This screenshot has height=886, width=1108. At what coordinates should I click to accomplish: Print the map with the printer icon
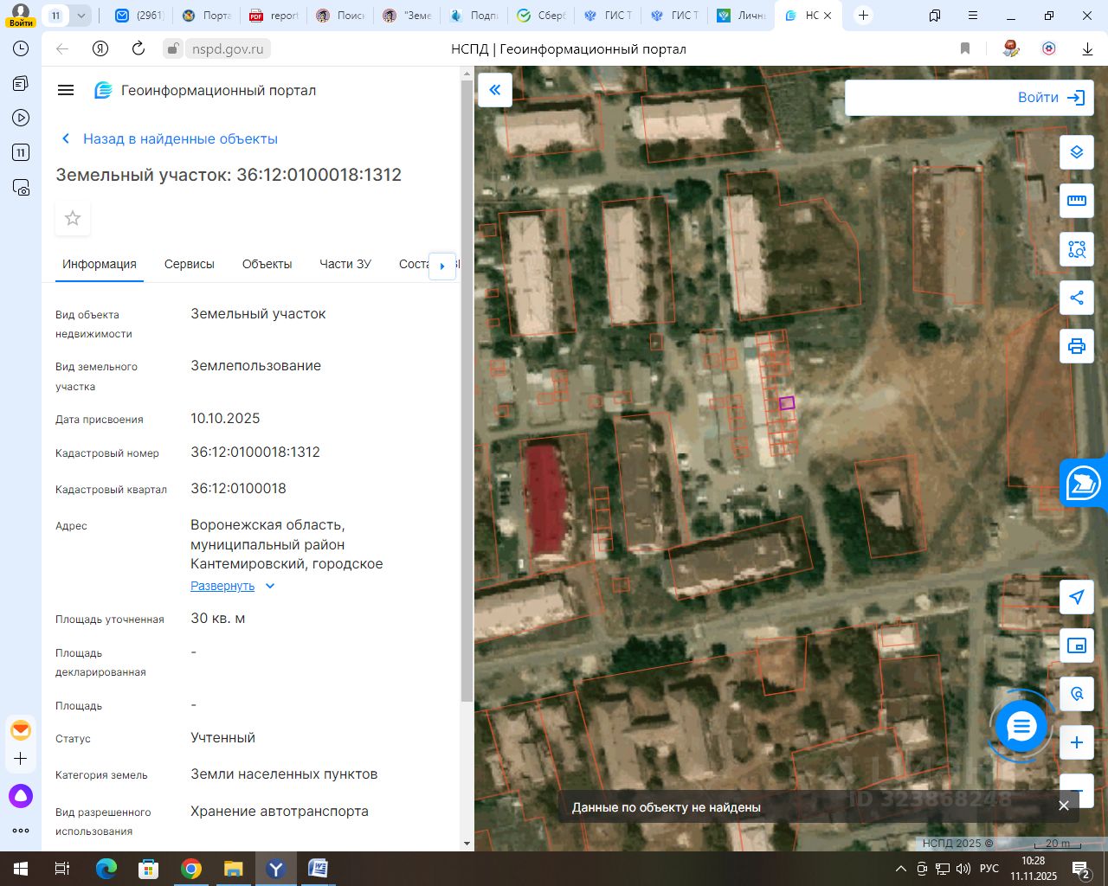(x=1077, y=346)
